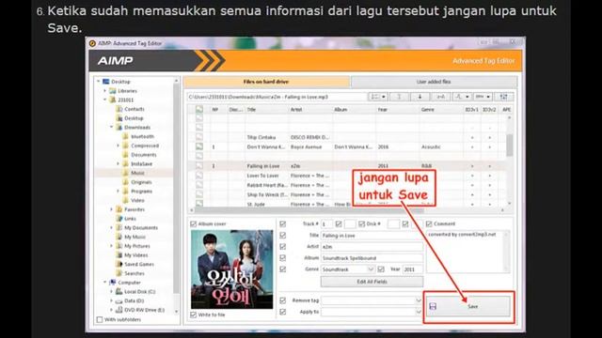
Task: Click the Album input field
Action: (372, 258)
